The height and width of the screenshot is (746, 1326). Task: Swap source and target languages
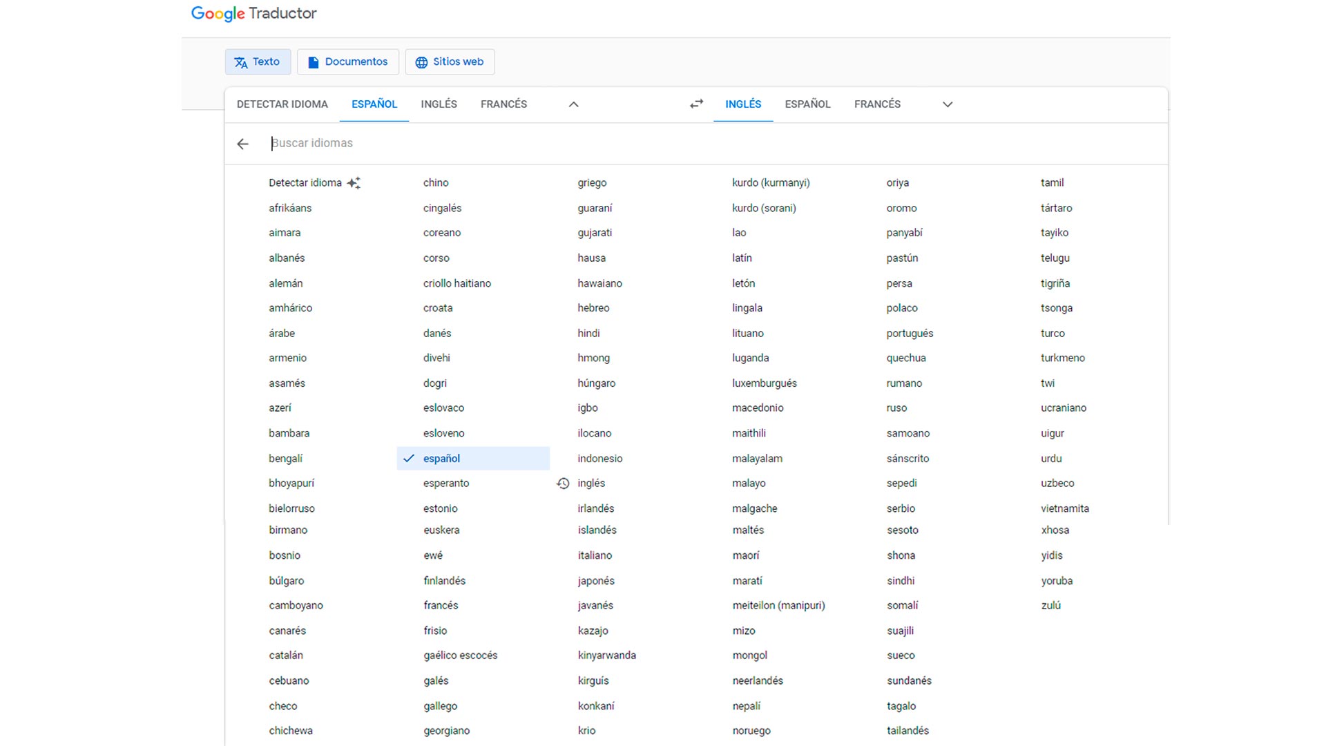[x=696, y=104]
